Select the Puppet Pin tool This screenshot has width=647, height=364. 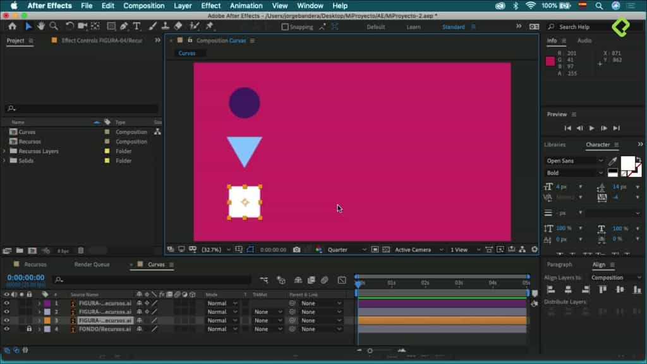click(x=210, y=27)
